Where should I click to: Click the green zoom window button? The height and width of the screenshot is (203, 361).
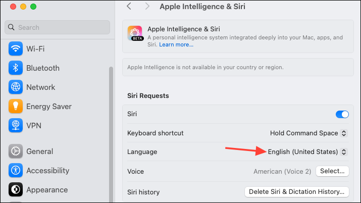pos(33,7)
